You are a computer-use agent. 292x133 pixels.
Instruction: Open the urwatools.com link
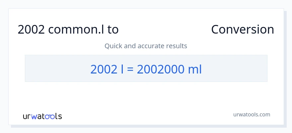point(252,114)
